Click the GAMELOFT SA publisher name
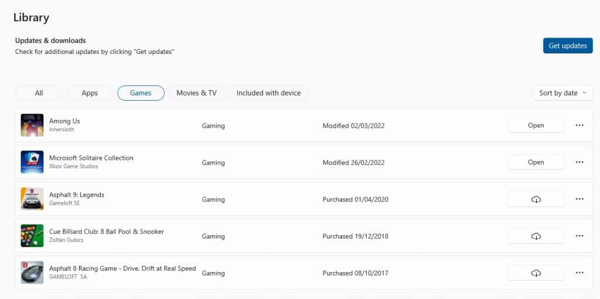Viewport: 600px width, 299px height. click(x=68, y=277)
